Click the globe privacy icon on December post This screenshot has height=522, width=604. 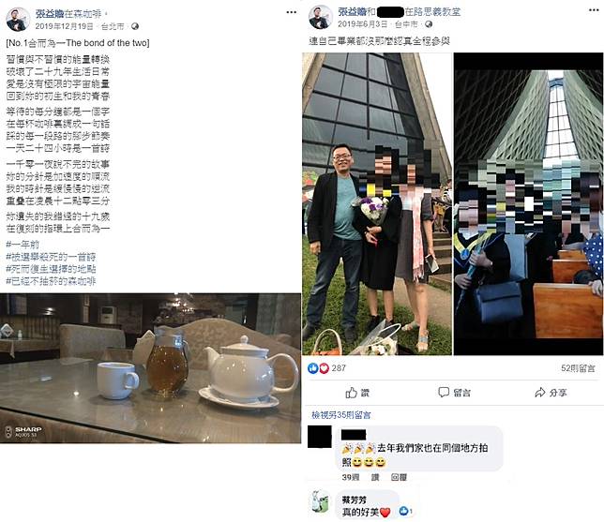coord(135,26)
